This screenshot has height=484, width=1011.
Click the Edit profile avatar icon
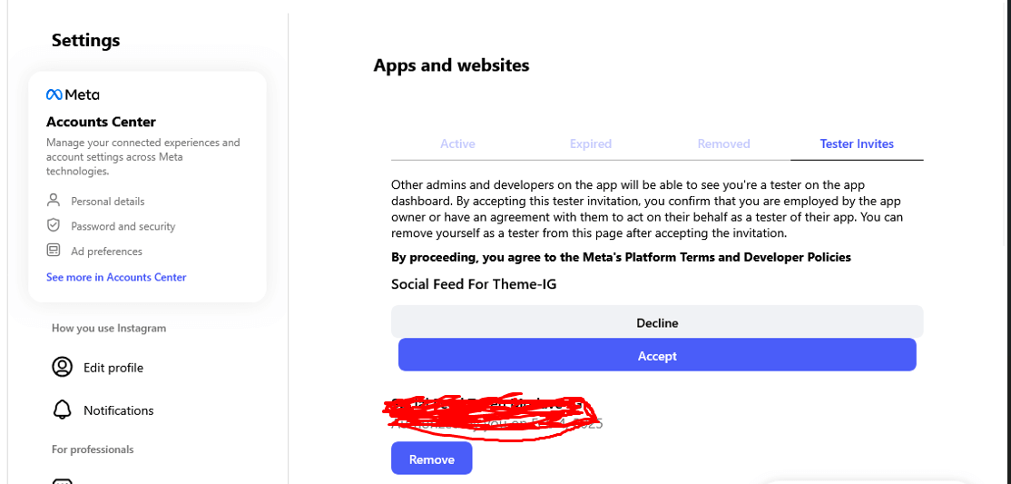62,368
